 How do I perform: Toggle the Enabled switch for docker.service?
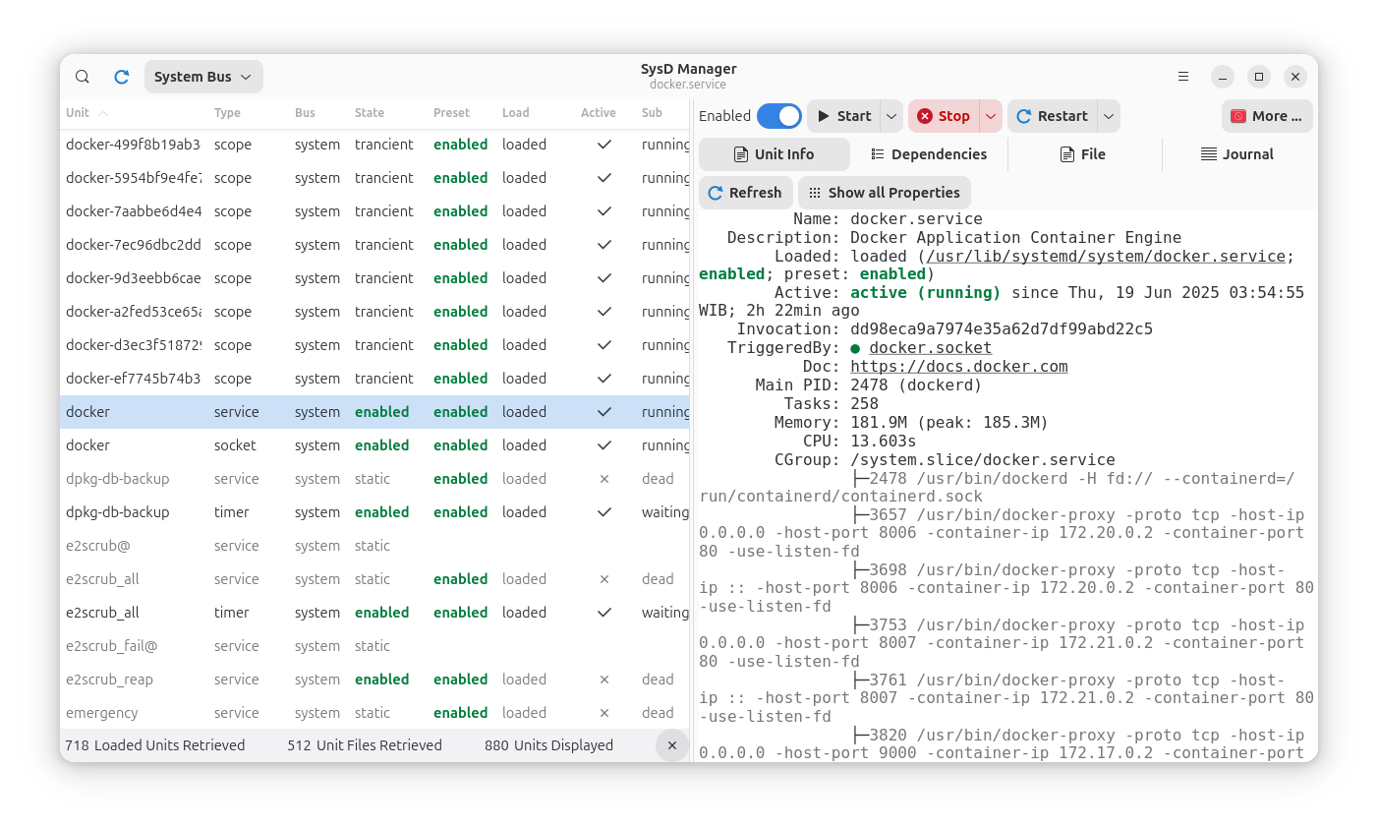(779, 116)
